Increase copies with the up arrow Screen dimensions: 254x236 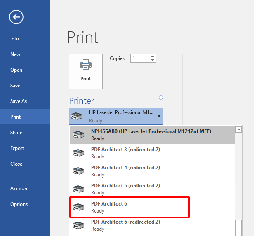tap(153, 56)
